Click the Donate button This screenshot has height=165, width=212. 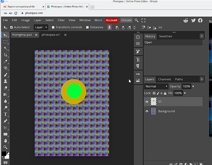click(126, 20)
